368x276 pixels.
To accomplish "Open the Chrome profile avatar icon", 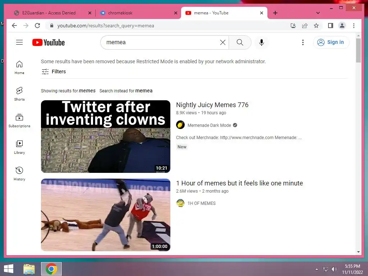I will tap(342, 26).
